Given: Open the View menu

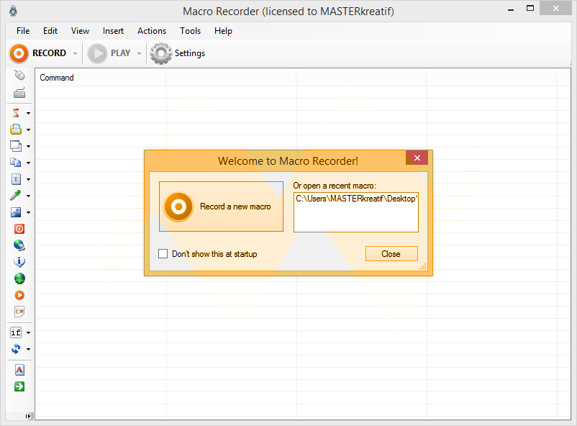Looking at the screenshot, I should [80, 31].
